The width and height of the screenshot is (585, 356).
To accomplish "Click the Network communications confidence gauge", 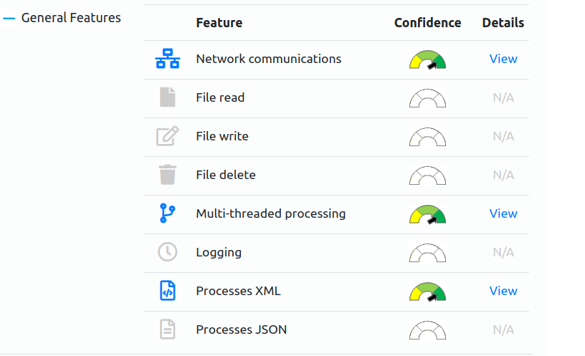I will (x=427, y=59).
